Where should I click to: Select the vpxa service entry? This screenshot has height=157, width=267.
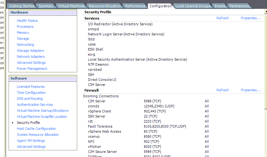coord(92,44)
